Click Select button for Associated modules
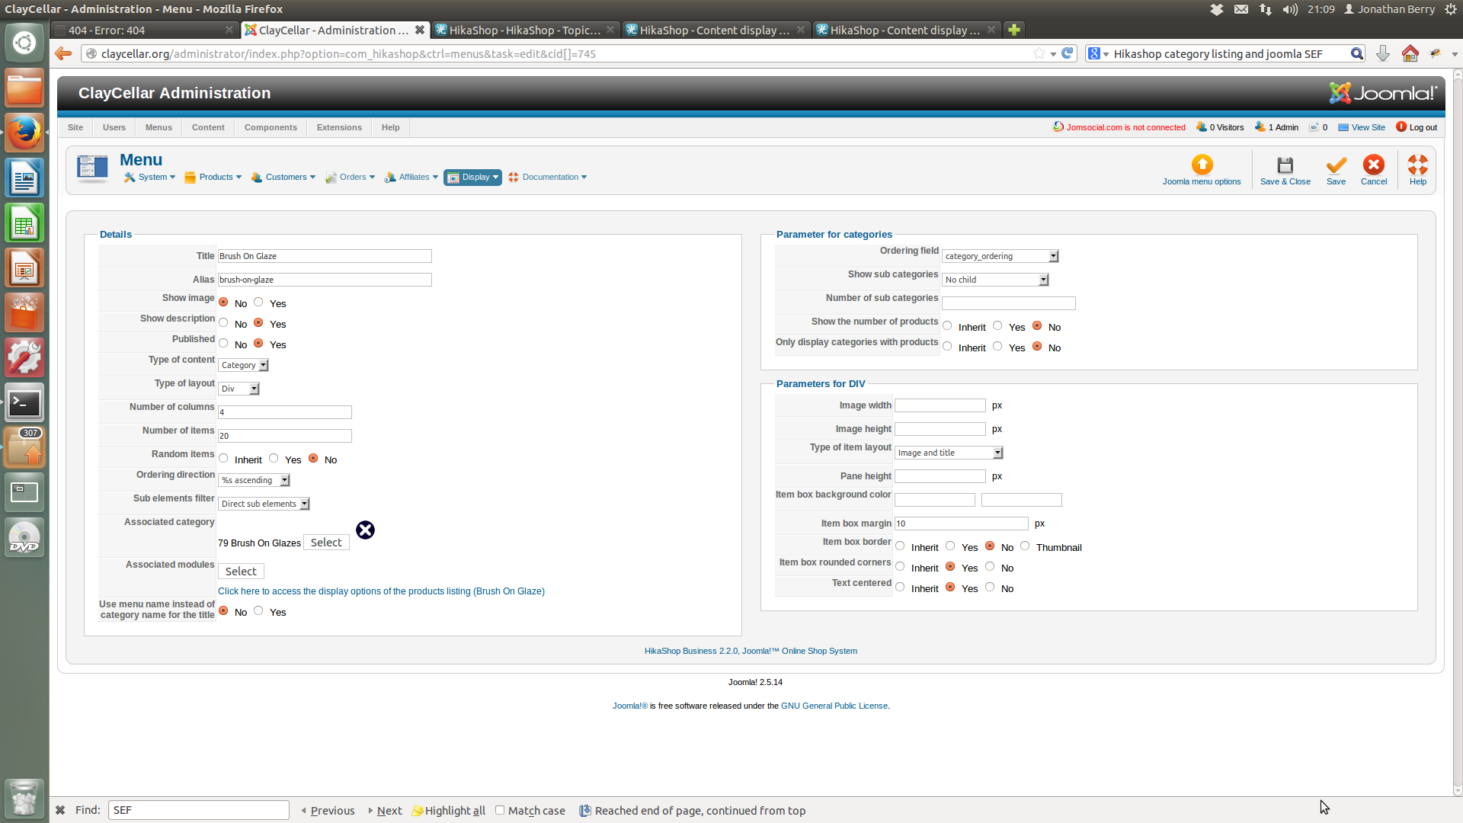Viewport: 1463px width, 823px height. [241, 572]
